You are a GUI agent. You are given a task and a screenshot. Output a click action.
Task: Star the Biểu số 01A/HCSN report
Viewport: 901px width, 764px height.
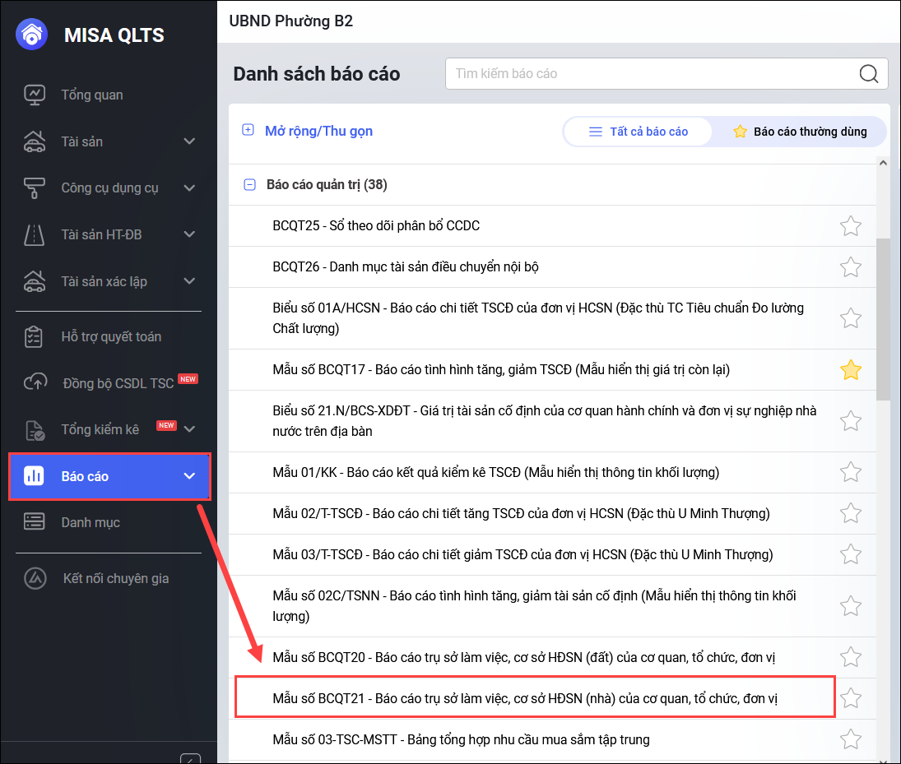(x=851, y=318)
